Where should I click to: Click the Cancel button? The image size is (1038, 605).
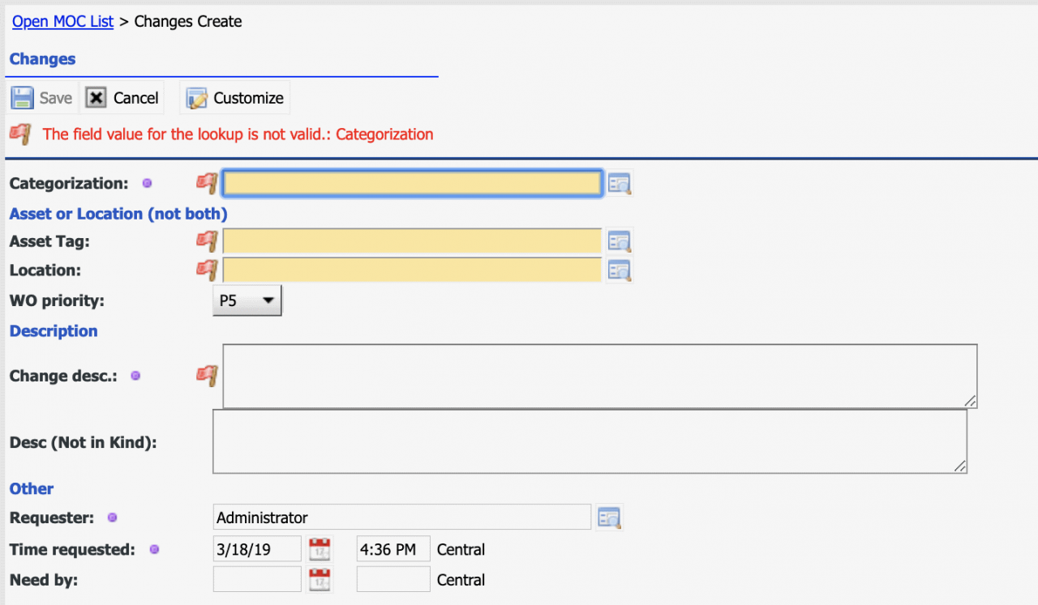123,98
